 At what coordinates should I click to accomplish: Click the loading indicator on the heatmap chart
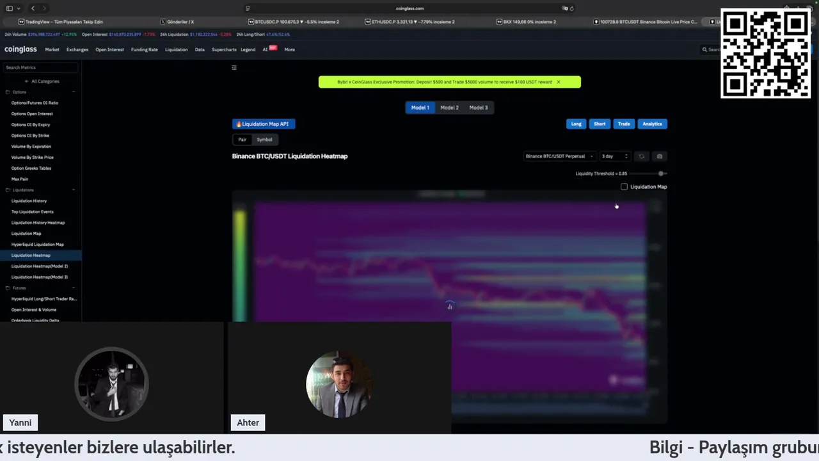[450, 306]
